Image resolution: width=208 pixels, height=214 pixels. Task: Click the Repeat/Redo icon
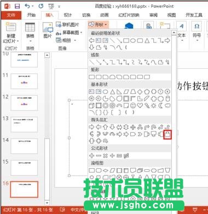(x=41, y=7)
